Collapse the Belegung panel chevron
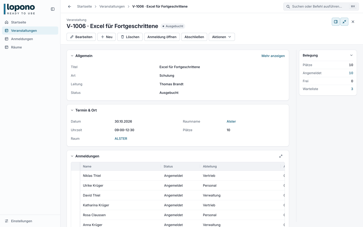Viewport: 363px width, 227px height. (351, 55)
